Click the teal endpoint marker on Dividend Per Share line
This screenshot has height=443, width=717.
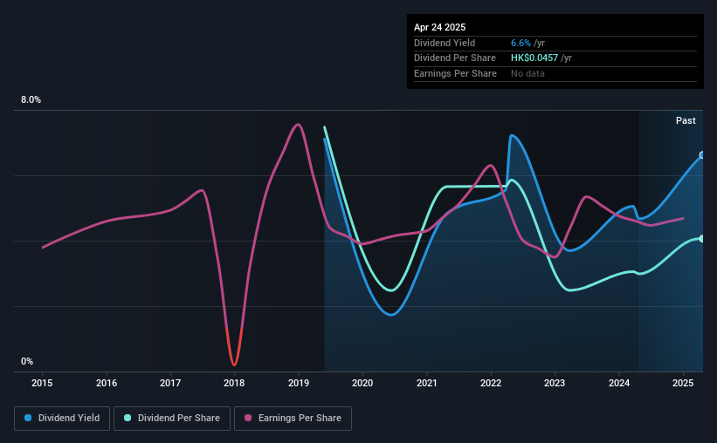pos(702,239)
